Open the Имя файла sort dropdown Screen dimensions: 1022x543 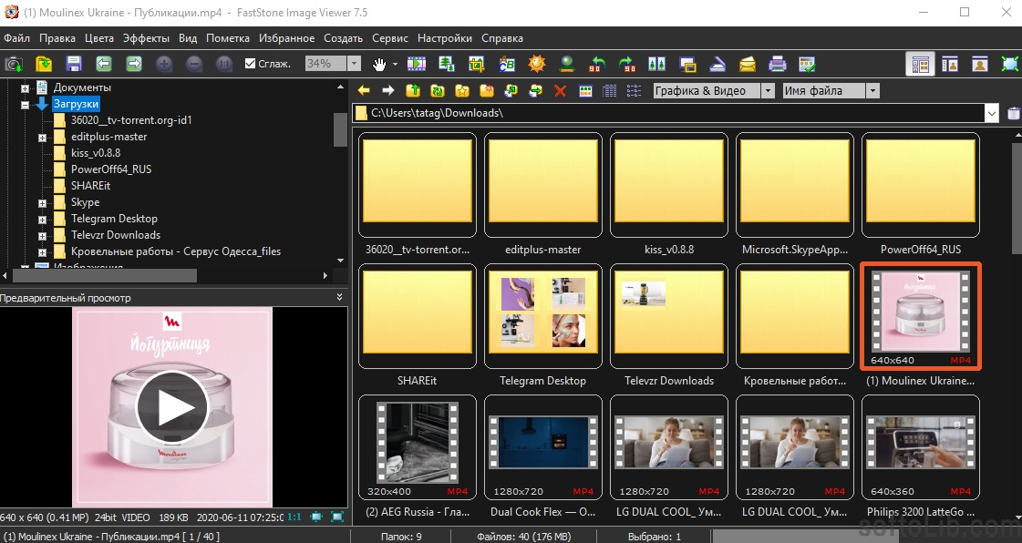tap(872, 91)
